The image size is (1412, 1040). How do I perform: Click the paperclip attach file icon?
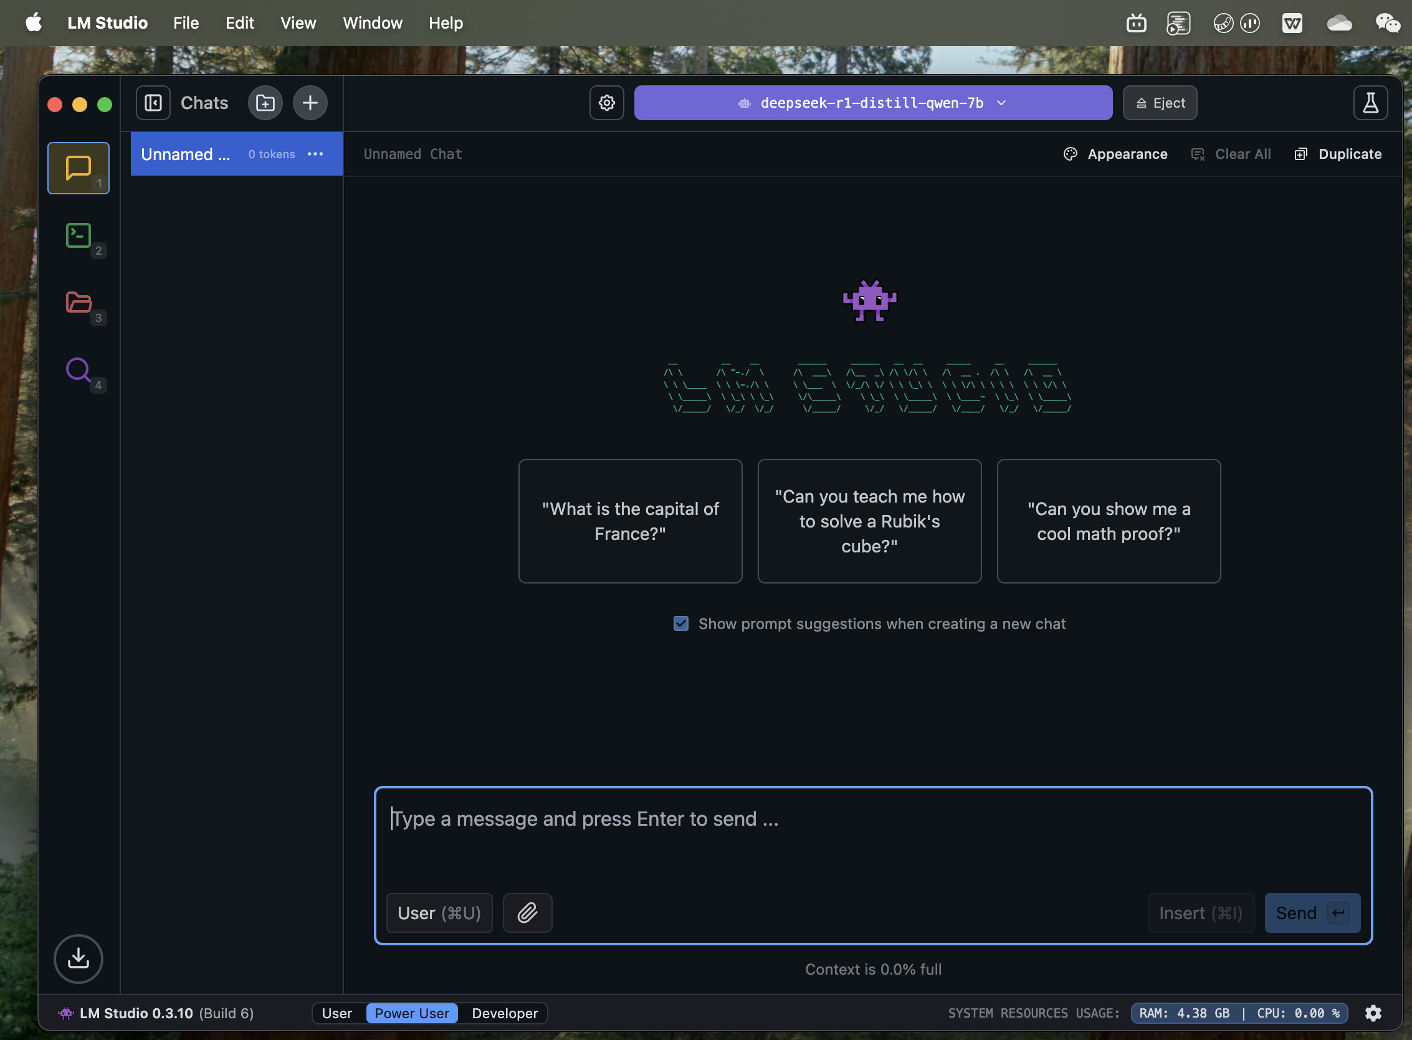(x=527, y=912)
